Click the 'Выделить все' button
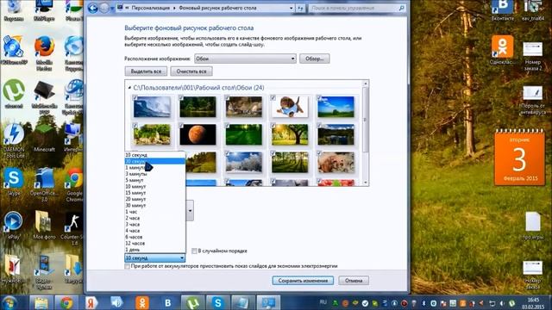Viewport: 552px width, 310px height. (x=146, y=71)
